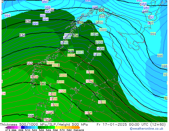Click the blue 1004 isobar label

click(95, 34)
